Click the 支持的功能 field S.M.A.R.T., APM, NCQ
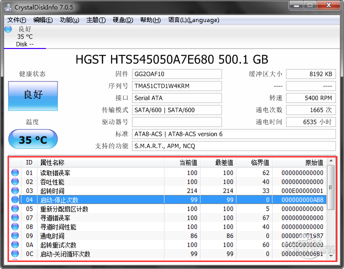Image resolution: width=344 pixels, height=269 pixels. (x=234, y=146)
